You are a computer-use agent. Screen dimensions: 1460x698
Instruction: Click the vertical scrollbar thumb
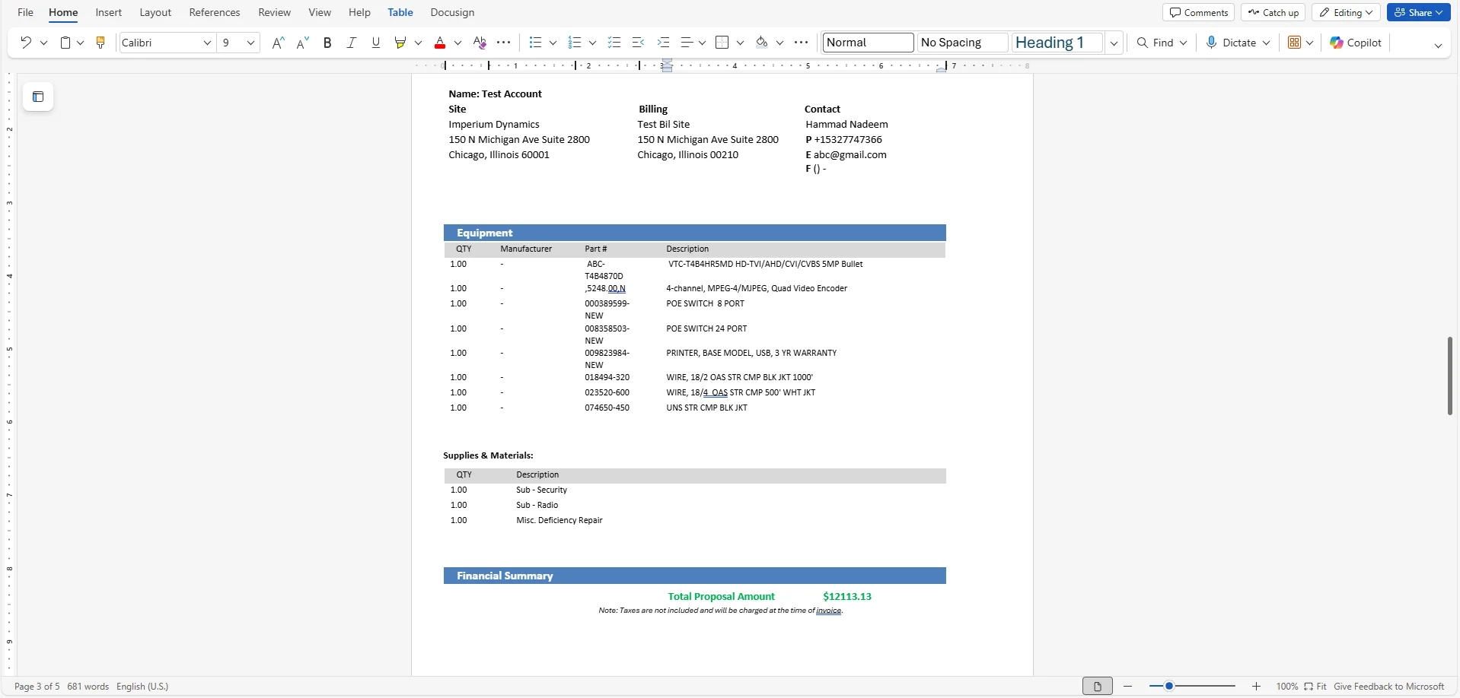point(1449,376)
